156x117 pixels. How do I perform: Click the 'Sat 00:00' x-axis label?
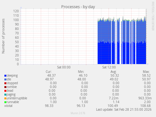pos(64,67)
